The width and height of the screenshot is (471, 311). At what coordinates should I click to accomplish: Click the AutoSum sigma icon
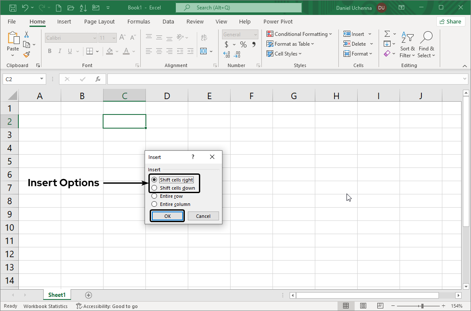pyautogui.click(x=387, y=34)
